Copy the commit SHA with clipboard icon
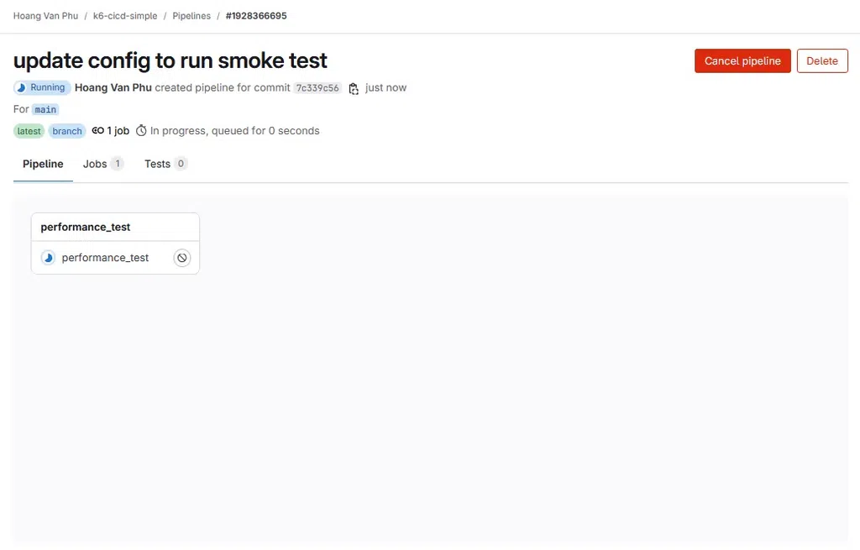Image resolution: width=860 pixels, height=550 pixels. point(354,88)
